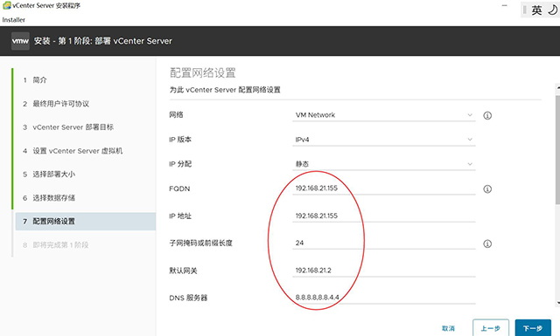Viewport: 560px width, 336px height.
Task: Click the info icon beside the subnet mask field
Action: pyautogui.click(x=487, y=243)
